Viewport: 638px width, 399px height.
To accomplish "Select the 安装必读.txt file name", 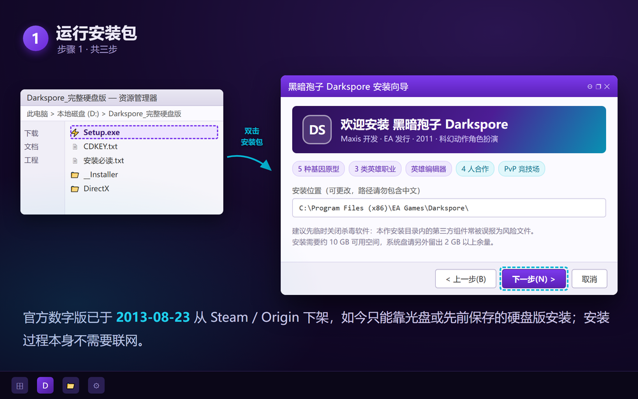I will [x=103, y=160].
